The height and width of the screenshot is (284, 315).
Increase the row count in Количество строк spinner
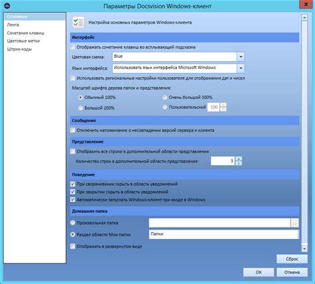pos(239,159)
